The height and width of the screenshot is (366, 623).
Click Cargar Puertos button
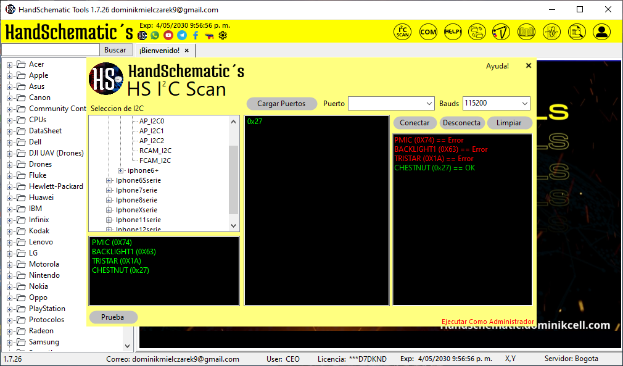click(282, 104)
